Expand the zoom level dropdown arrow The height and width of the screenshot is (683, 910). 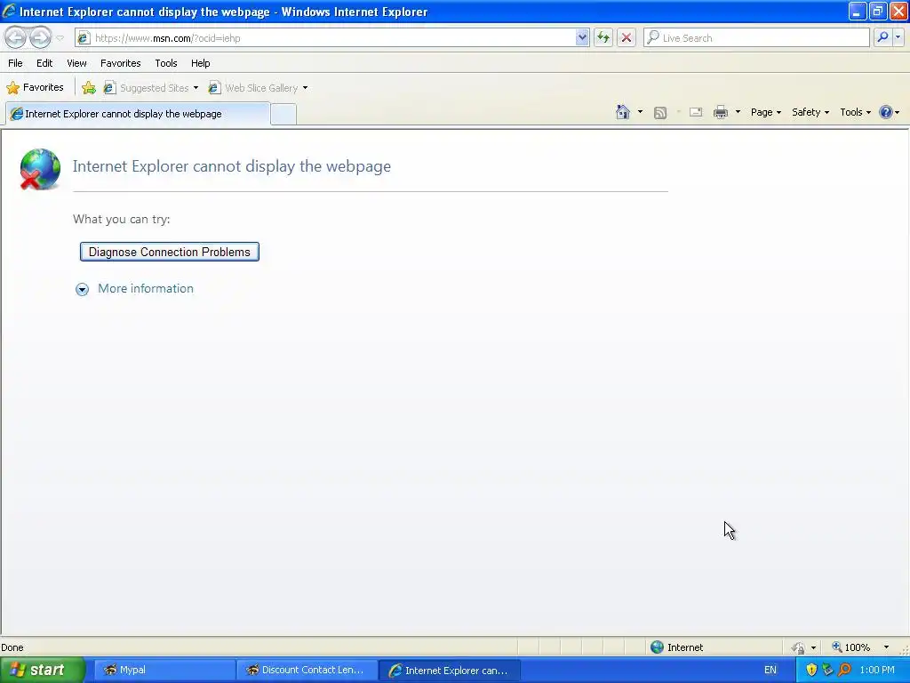tap(886, 647)
